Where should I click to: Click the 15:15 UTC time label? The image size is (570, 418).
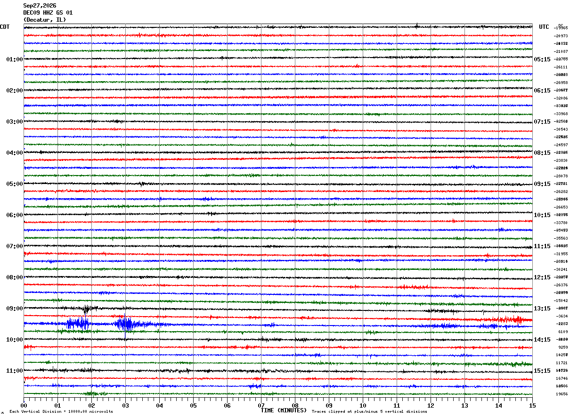(x=542, y=371)
